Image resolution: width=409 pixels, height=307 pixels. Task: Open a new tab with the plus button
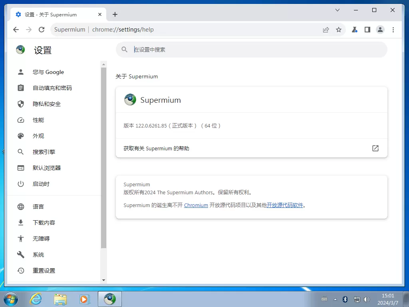[115, 14]
